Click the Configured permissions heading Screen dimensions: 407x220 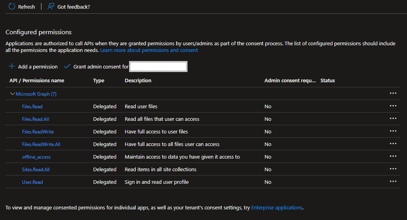pyautogui.click(x=38, y=32)
